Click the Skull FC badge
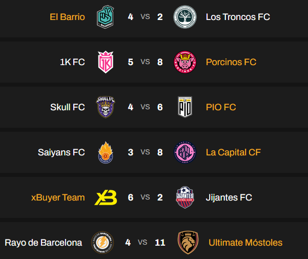This screenshot has height=259, width=308. click(x=107, y=107)
